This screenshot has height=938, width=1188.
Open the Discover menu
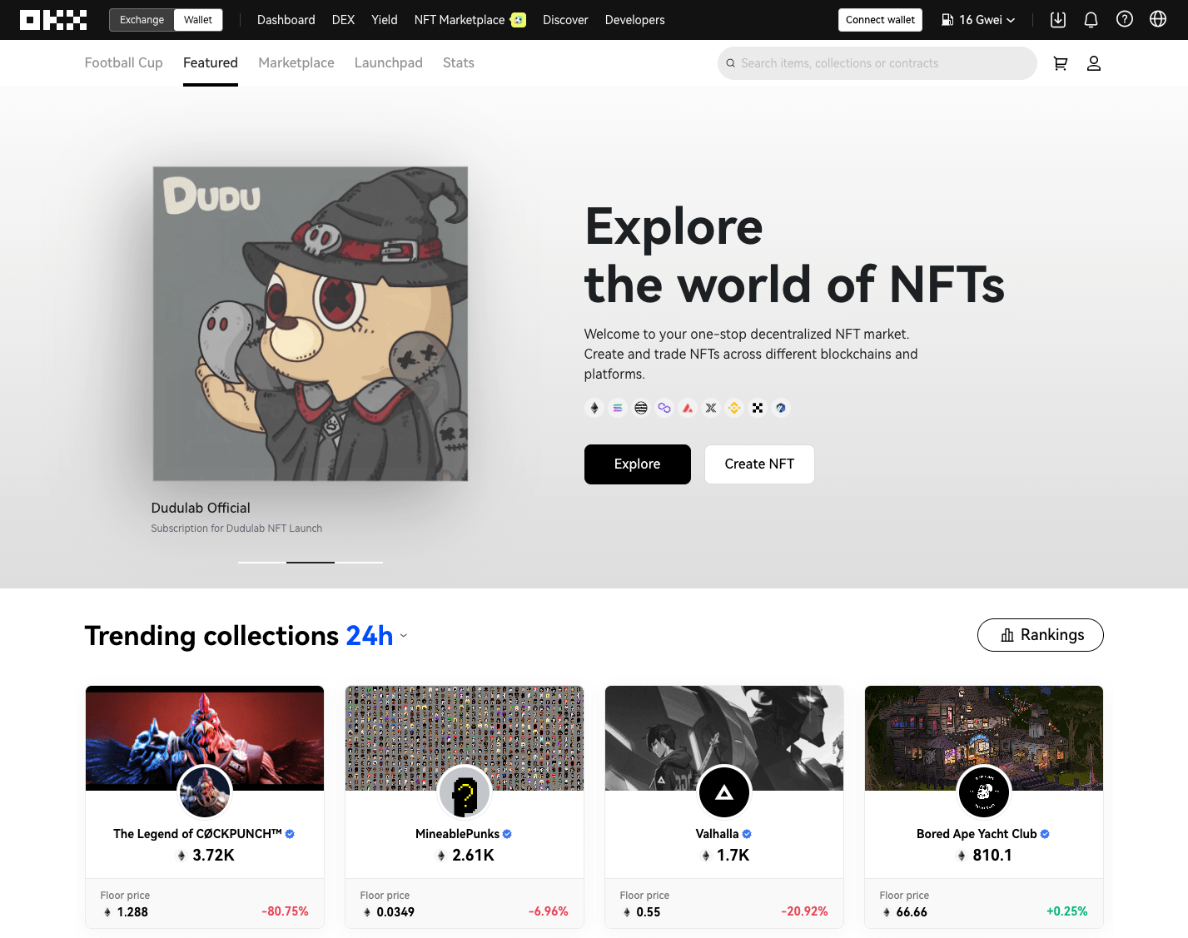click(565, 20)
